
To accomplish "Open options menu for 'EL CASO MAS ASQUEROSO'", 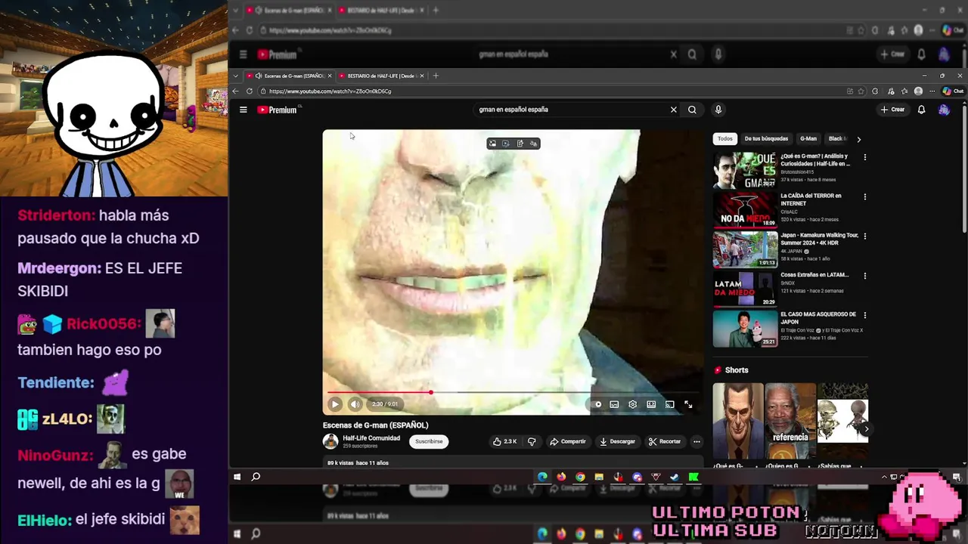I will click(x=865, y=315).
